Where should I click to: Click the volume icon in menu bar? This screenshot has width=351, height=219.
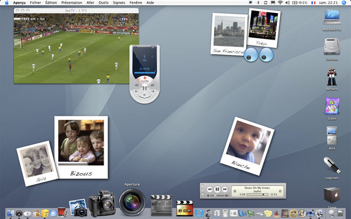tap(287, 3)
